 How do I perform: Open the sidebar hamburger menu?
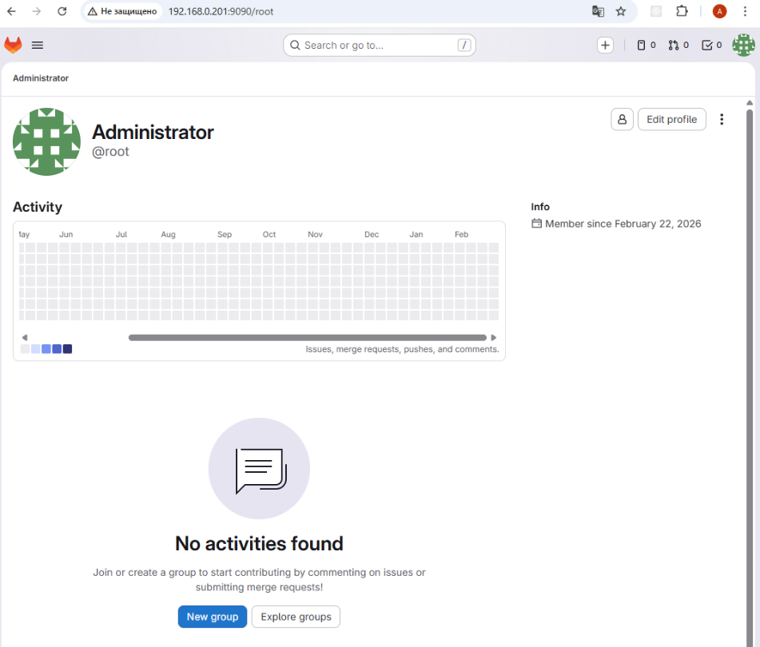(x=38, y=45)
